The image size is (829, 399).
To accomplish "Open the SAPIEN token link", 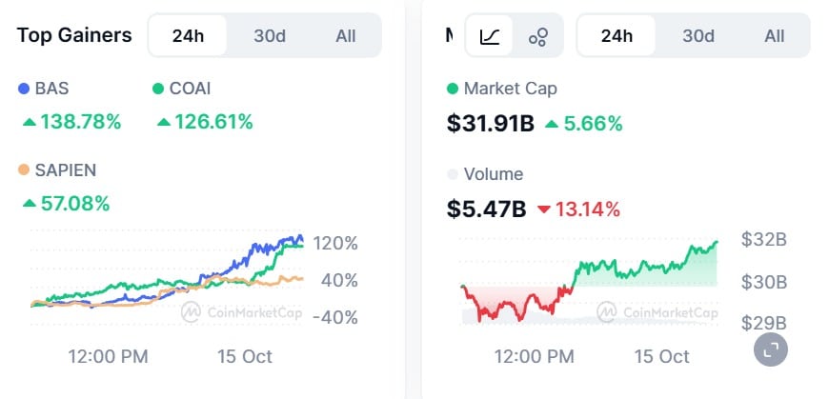I will [66, 170].
